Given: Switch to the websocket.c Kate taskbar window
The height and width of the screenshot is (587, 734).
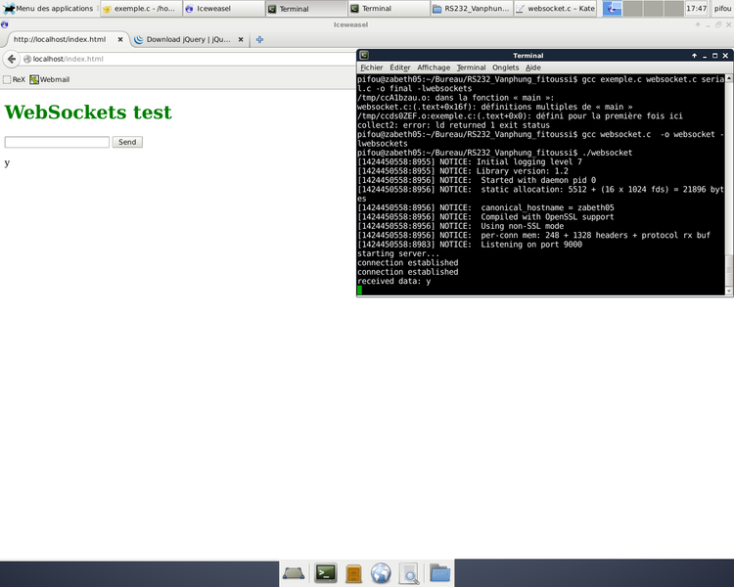Looking at the screenshot, I should 556,8.
